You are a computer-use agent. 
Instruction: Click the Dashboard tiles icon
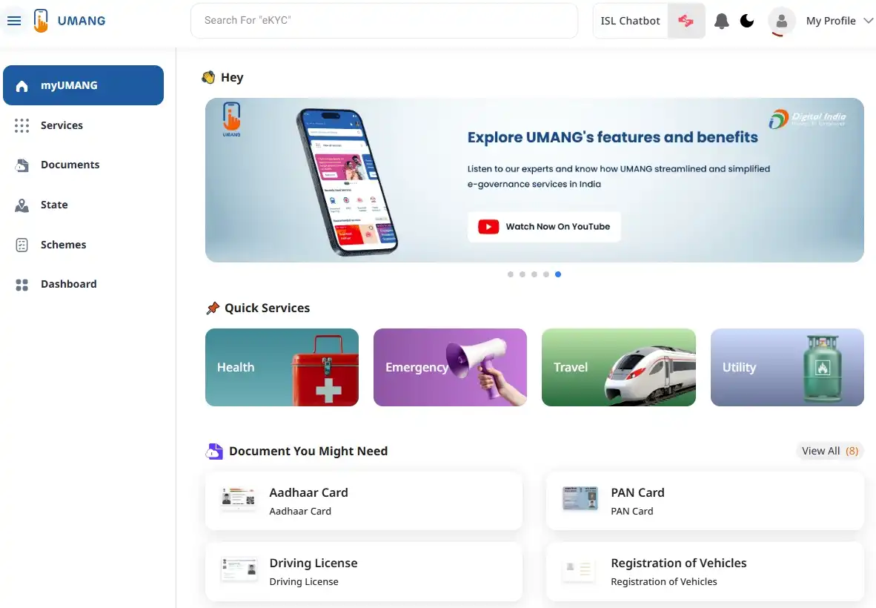click(21, 285)
